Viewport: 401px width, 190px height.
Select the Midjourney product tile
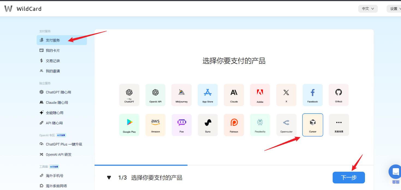[x=182, y=95]
